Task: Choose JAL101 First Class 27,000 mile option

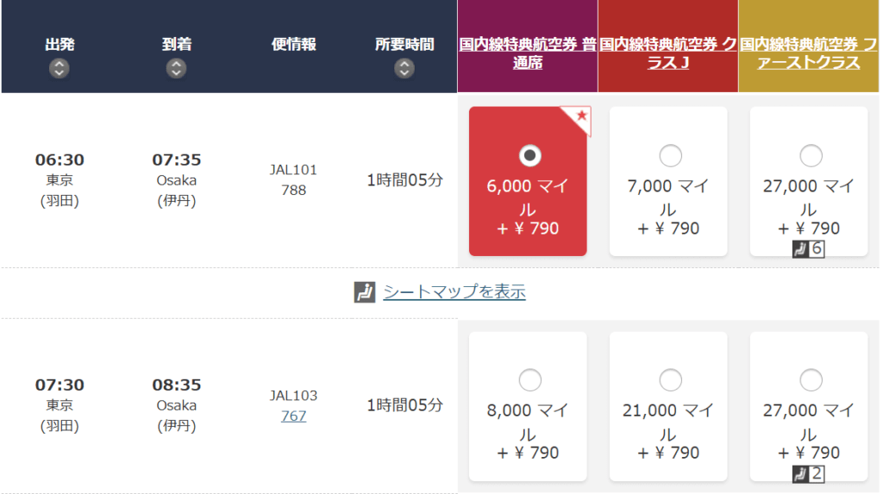Action: [811, 156]
